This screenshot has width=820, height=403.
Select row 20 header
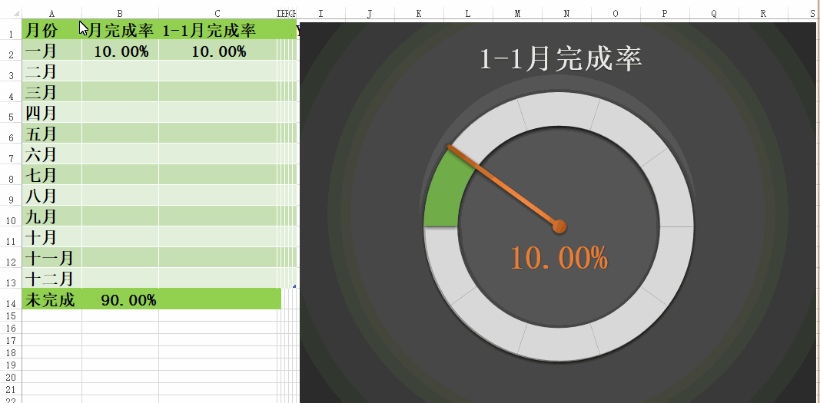[11, 377]
